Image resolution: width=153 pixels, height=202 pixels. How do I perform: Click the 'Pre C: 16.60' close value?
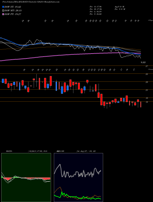pyautogui.click(x=96, y=14)
